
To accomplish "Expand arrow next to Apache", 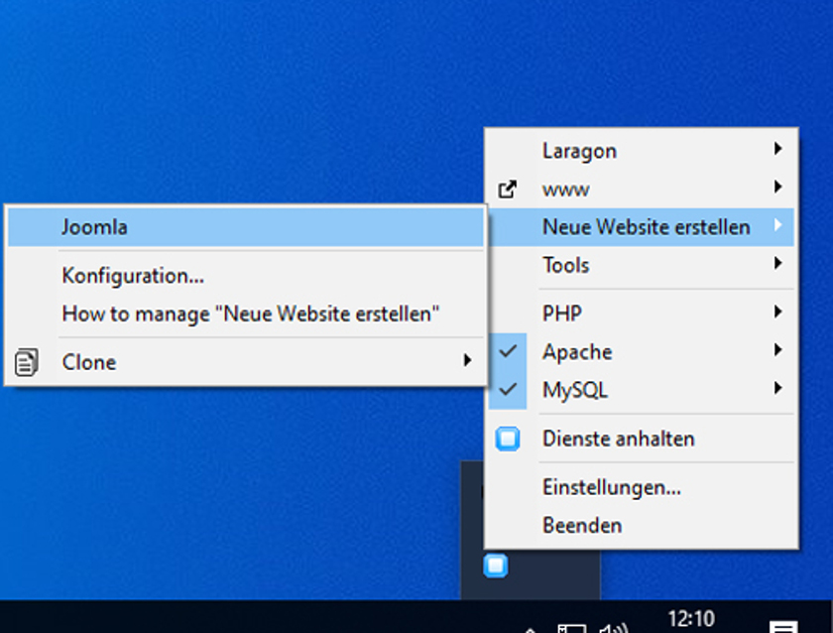I will tap(777, 349).
